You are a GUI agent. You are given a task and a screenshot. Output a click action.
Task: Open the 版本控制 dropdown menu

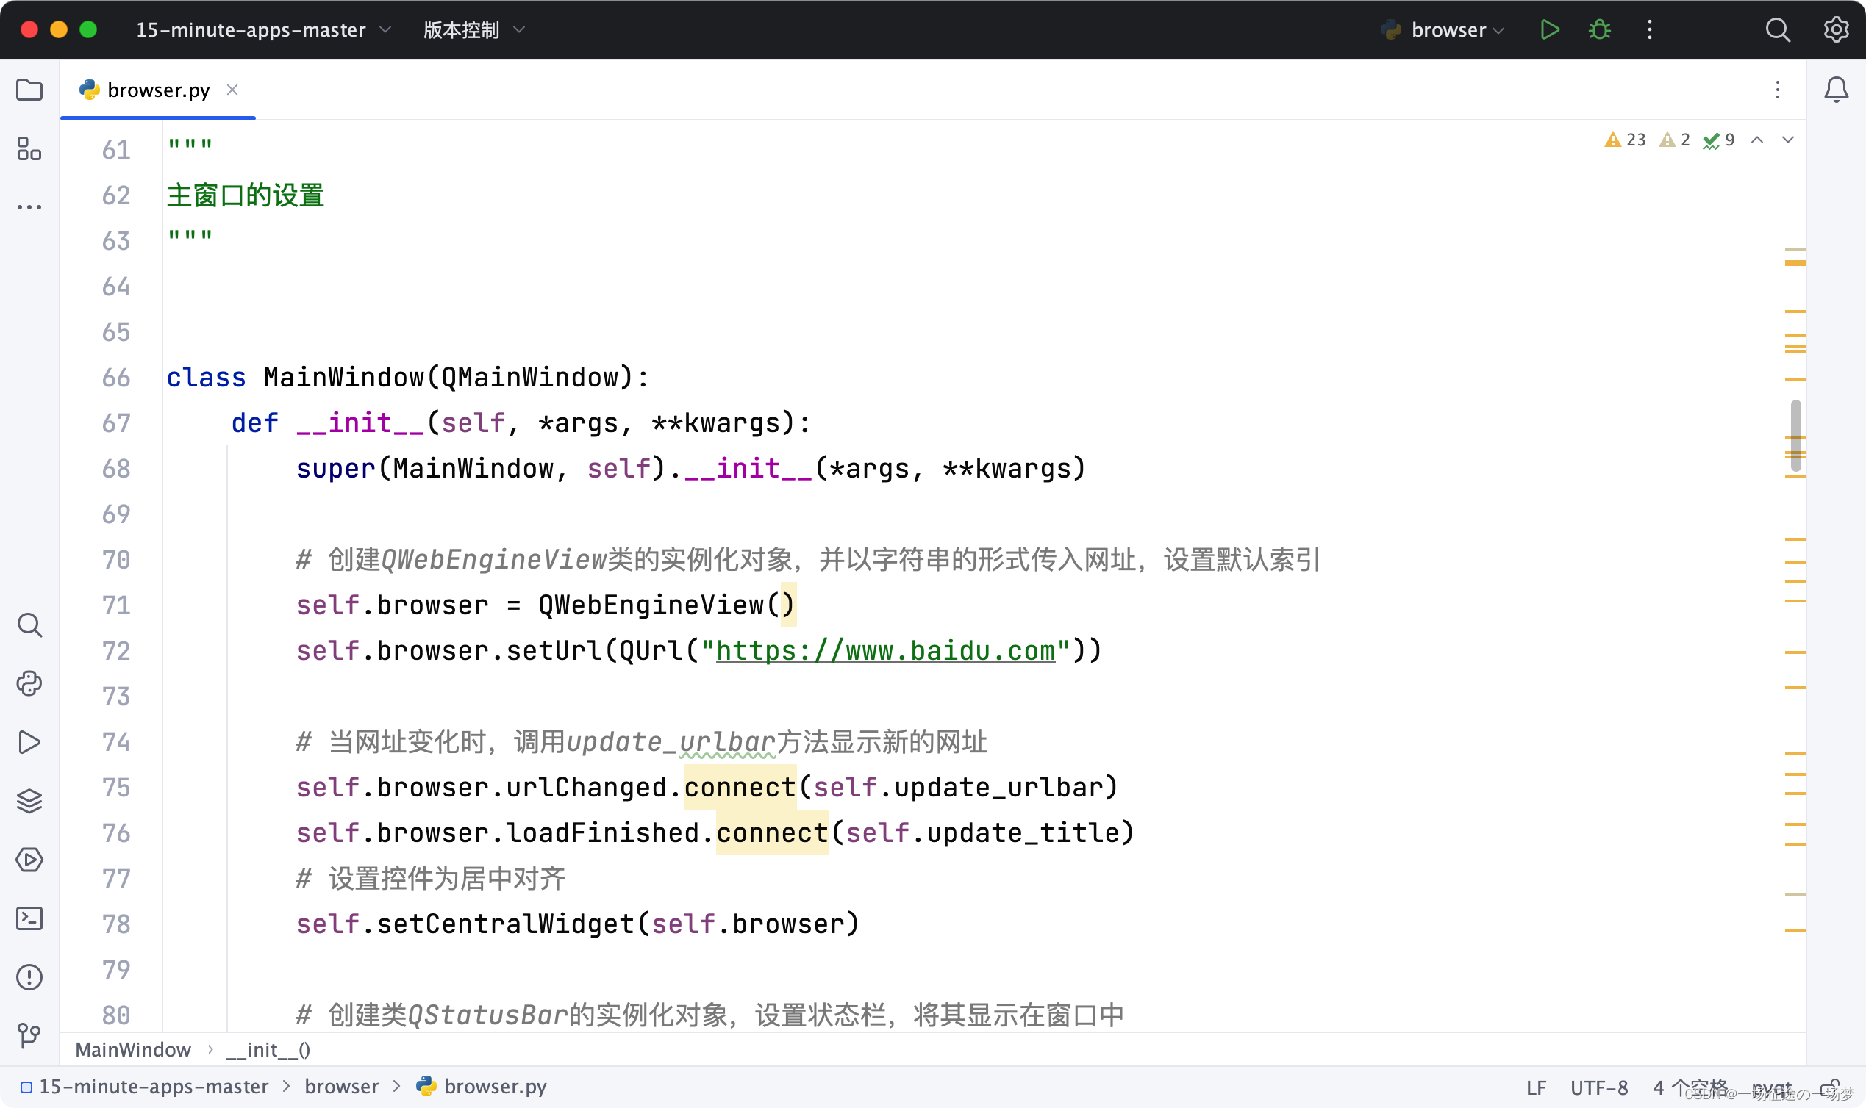tap(473, 30)
